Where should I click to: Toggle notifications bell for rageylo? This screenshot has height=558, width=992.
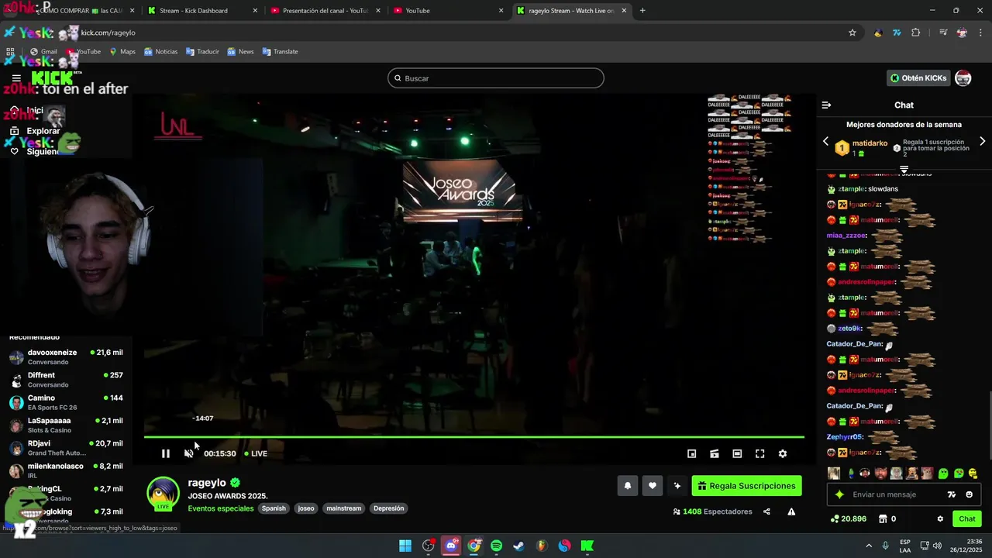pos(628,486)
